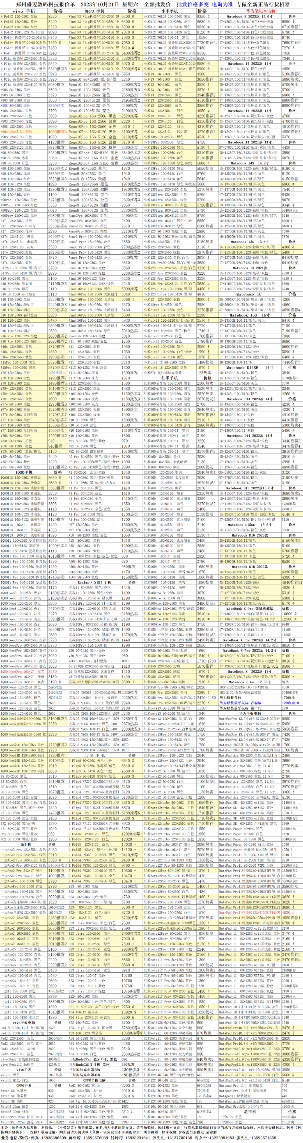Click the Matebook X Pro 2022款 14.2寸 header
The image size is (303, 1143).
[x=250, y=650]
